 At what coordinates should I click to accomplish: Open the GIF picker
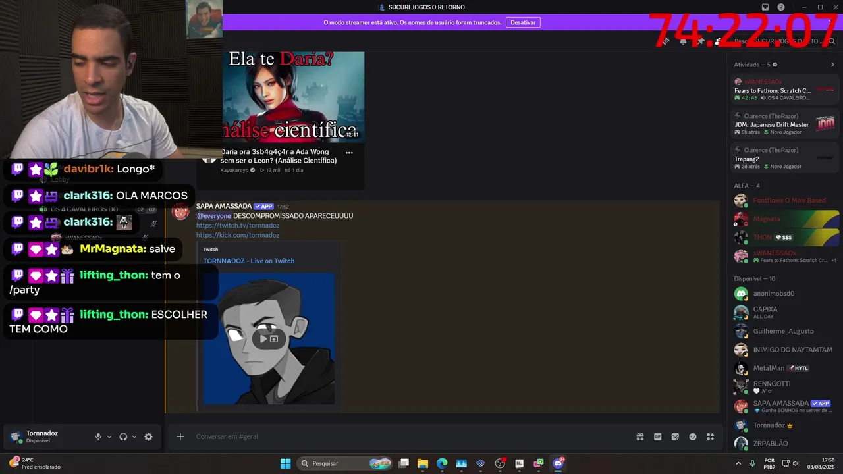(x=657, y=436)
